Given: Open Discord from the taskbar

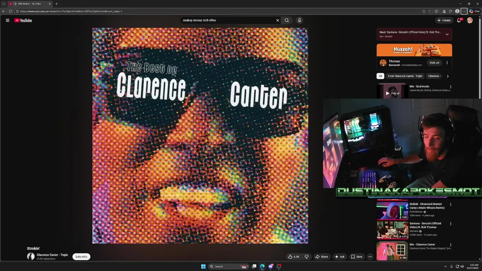Looking at the screenshot, I should coord(270,266).
